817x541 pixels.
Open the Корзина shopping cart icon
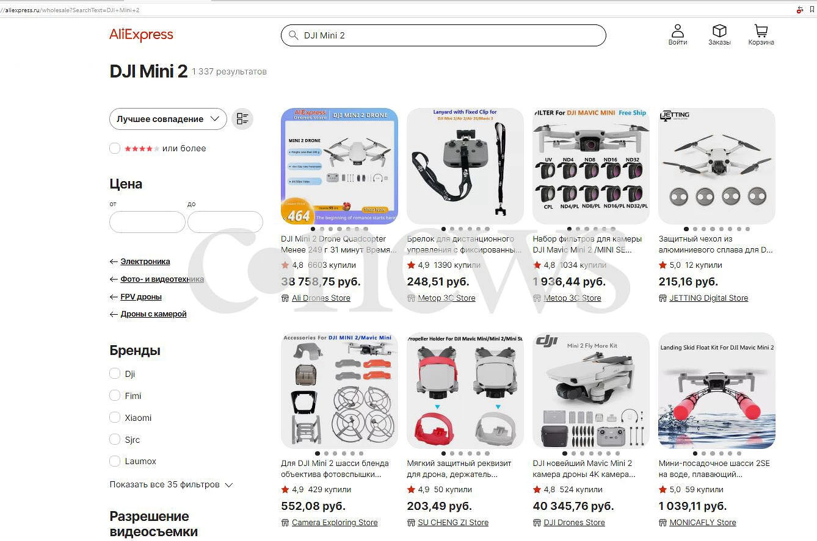point(761,30)
